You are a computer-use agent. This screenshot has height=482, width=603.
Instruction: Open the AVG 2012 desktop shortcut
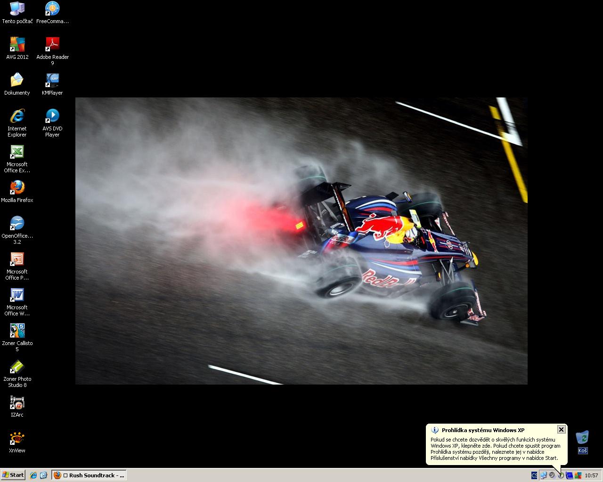(17, 48)
